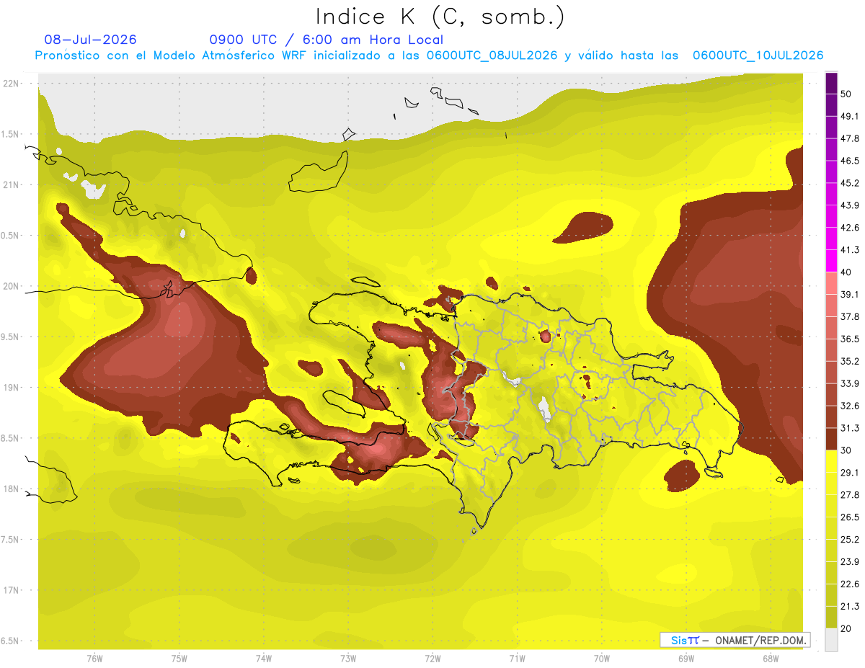Click the legend value "40"
Image resolution: width=865 pixels, height=668 pixels.
(x=846, y=272)
